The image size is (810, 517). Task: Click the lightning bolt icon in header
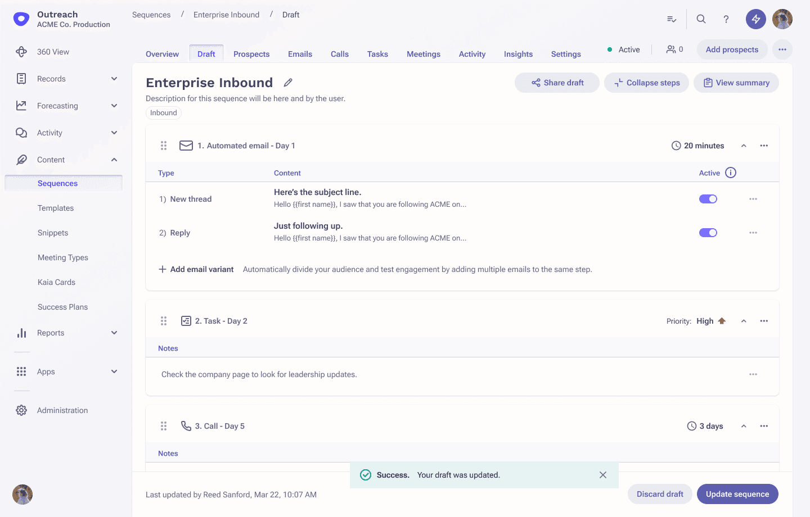755,19
